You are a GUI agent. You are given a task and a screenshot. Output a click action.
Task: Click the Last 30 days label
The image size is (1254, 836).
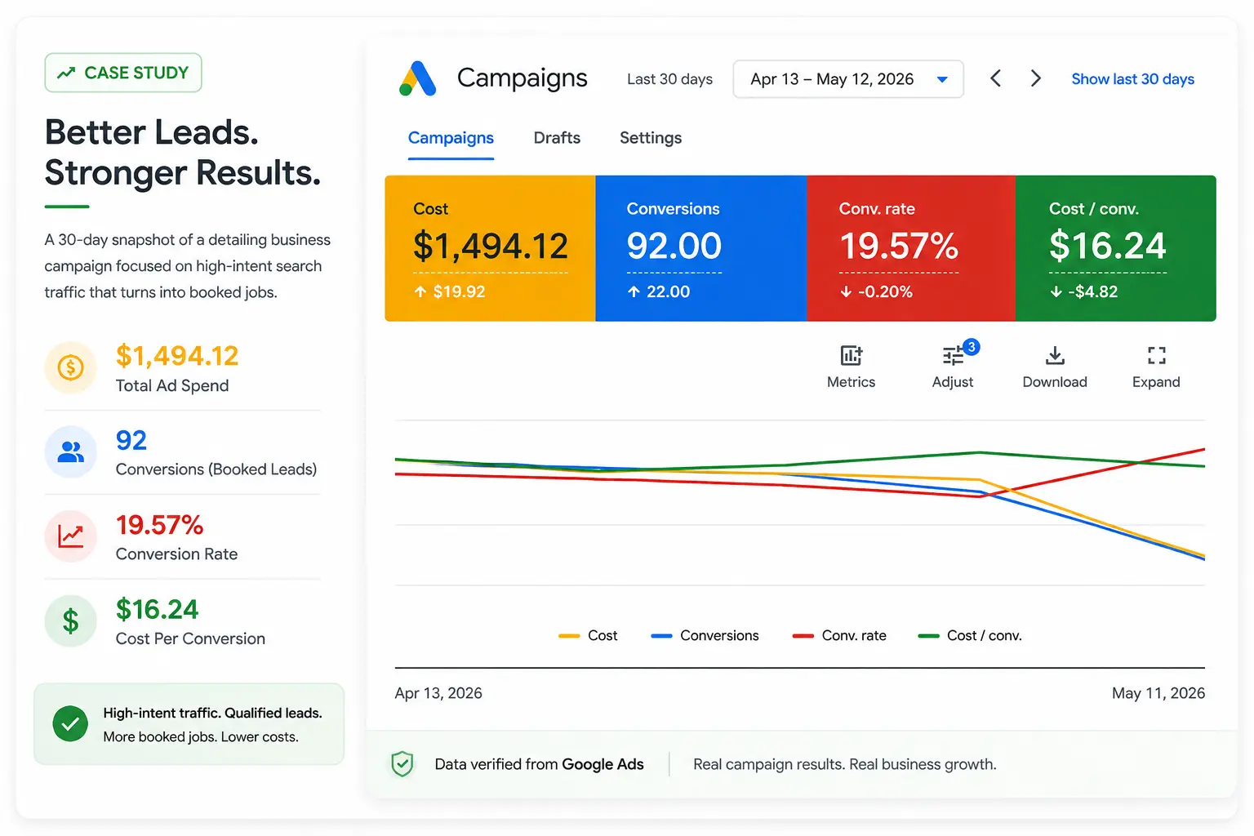point(669,79)
